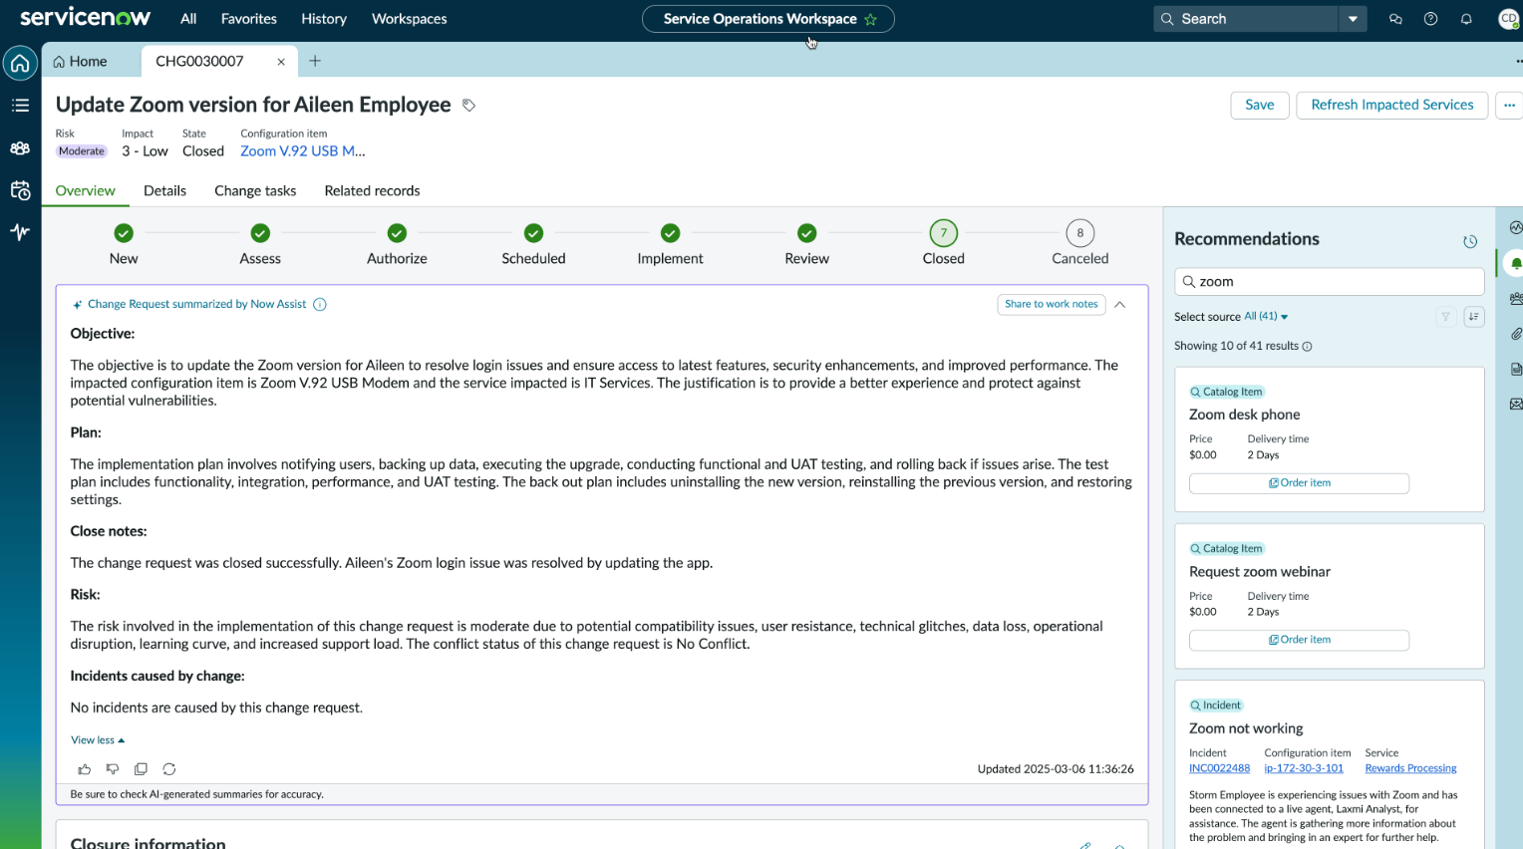Open the Zoom V.92 USB M... configuration item link
This screenshot has height=849, width=1523.
(x=303, y=151)
